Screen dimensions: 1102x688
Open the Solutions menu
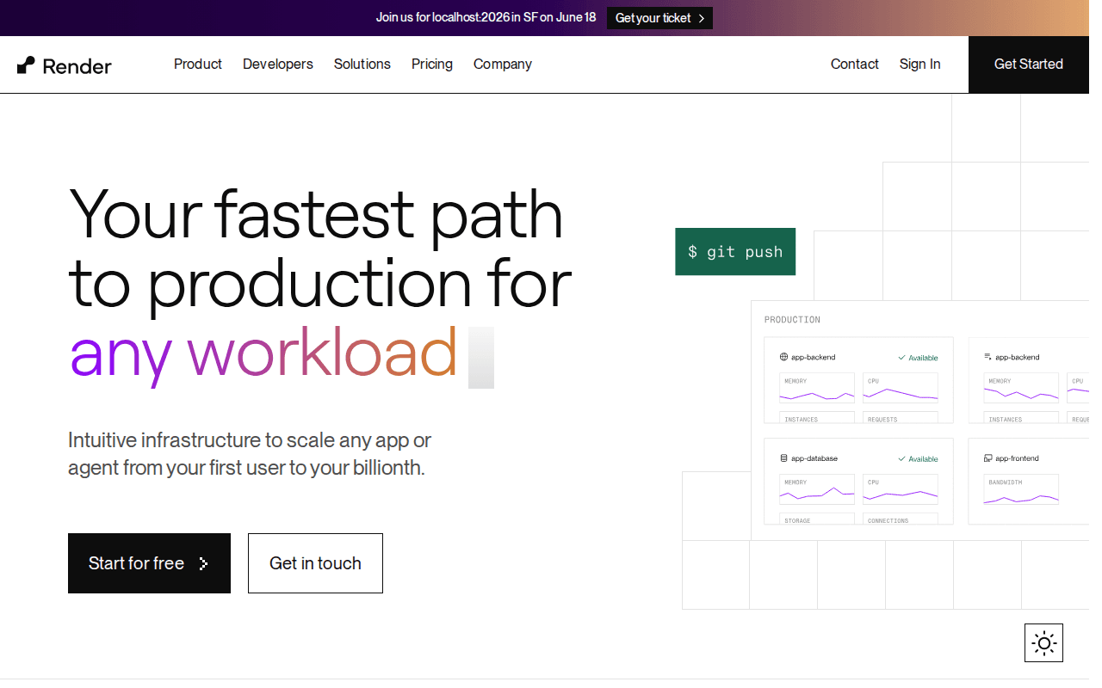362,64
